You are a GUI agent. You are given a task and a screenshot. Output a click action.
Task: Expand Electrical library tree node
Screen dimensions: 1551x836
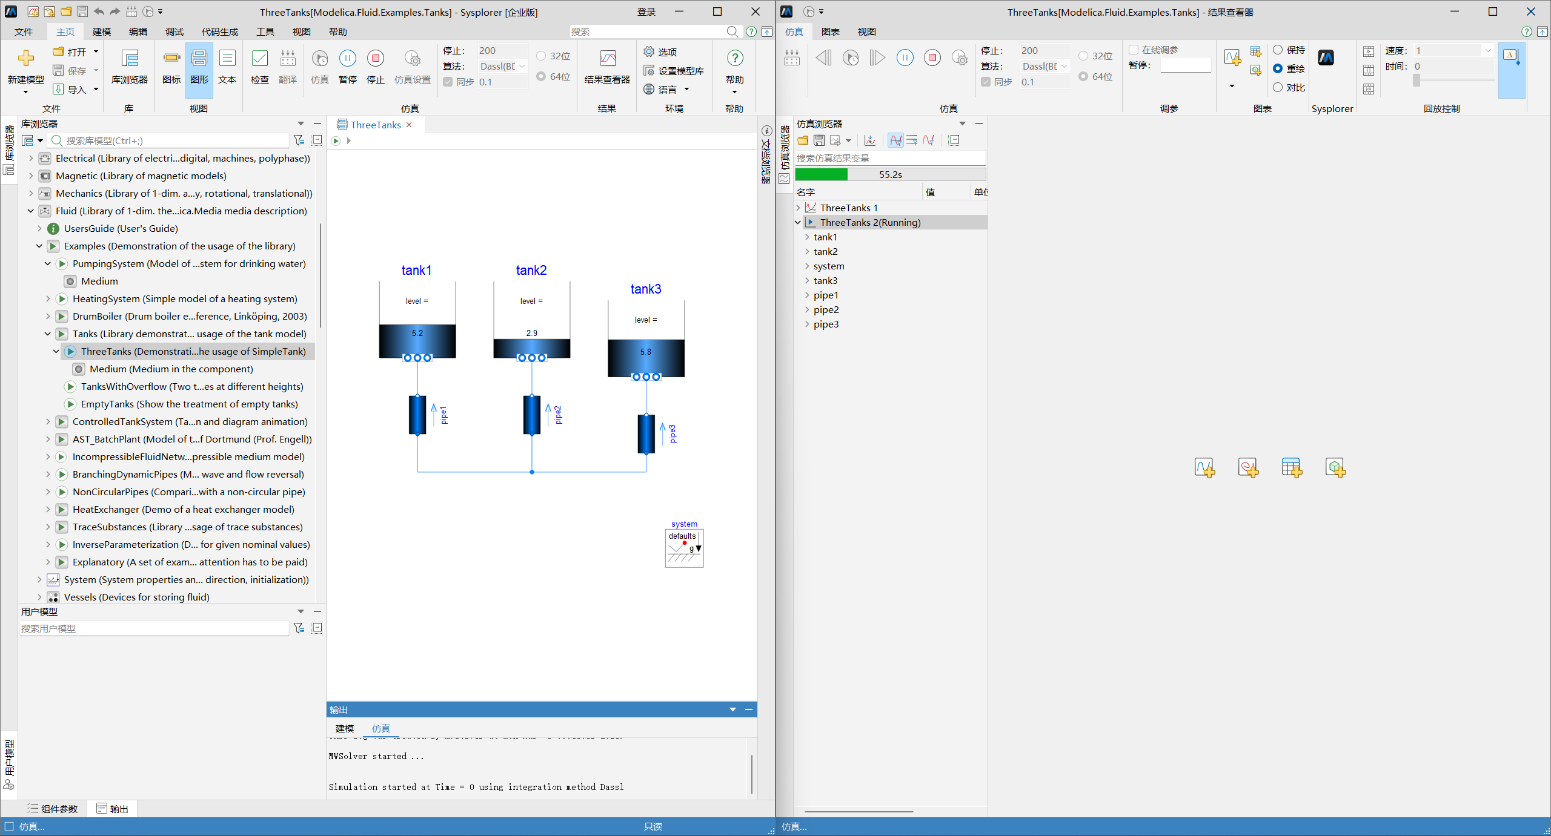31,159
